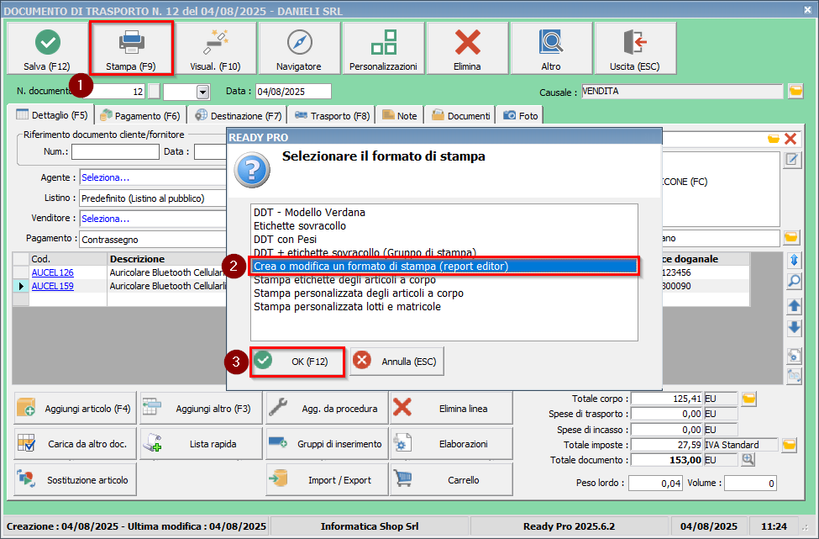The image size is (819, 539).
Task: Cancel dialog with Annulla (ESC)
Action: tap(396, 361)
